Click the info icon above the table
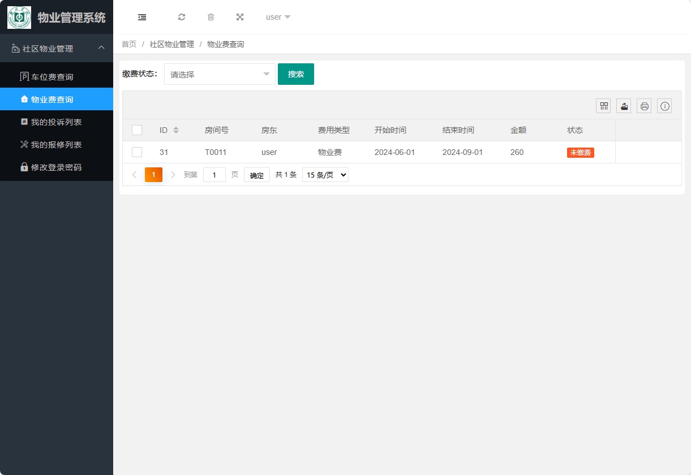691x475 pixels. [664, 106]
